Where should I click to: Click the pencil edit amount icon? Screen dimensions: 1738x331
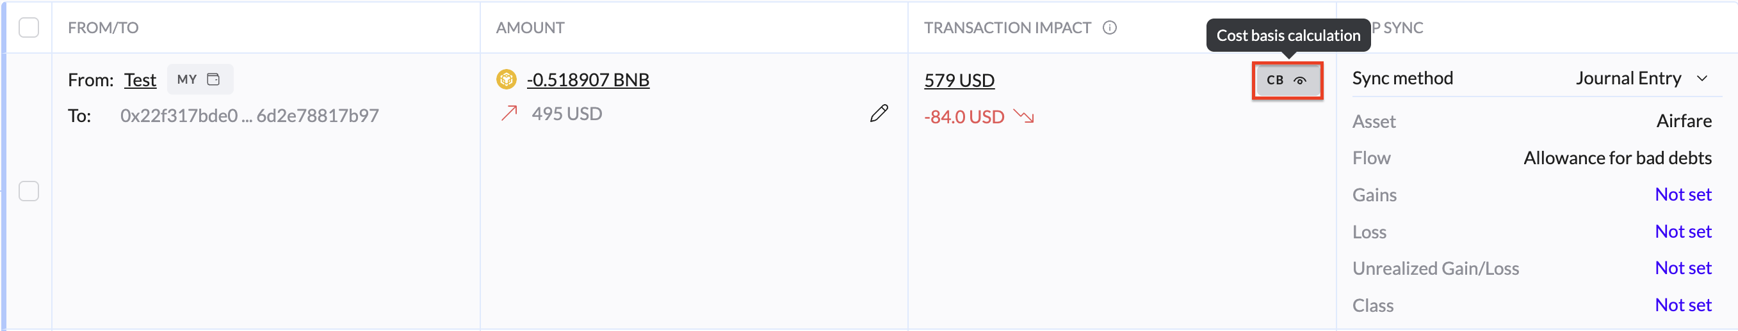click(x=879, y=113)
